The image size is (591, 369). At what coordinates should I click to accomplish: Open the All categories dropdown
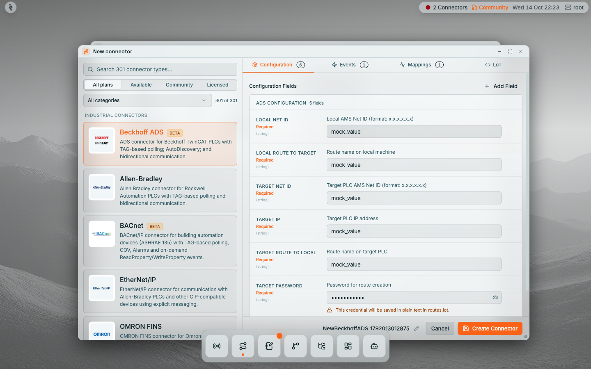tap(148, 100)
